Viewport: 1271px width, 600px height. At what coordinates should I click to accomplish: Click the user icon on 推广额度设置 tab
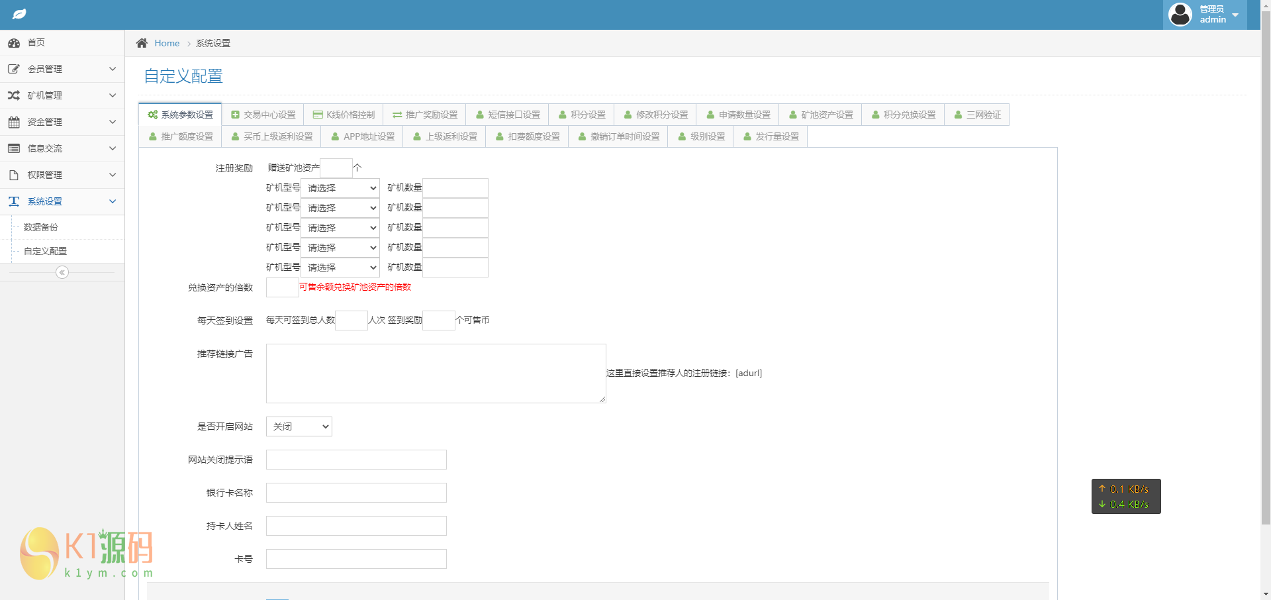point(153,136)
